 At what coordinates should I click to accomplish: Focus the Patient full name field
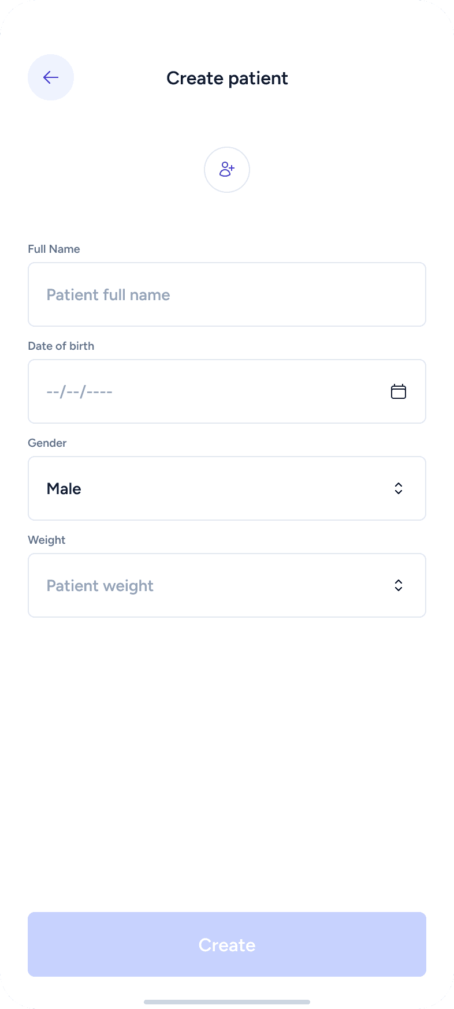(x=227, y=294)
